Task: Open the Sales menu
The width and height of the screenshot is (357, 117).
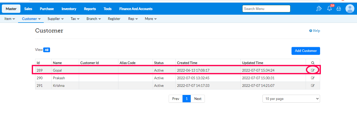Action: point(28,9)
